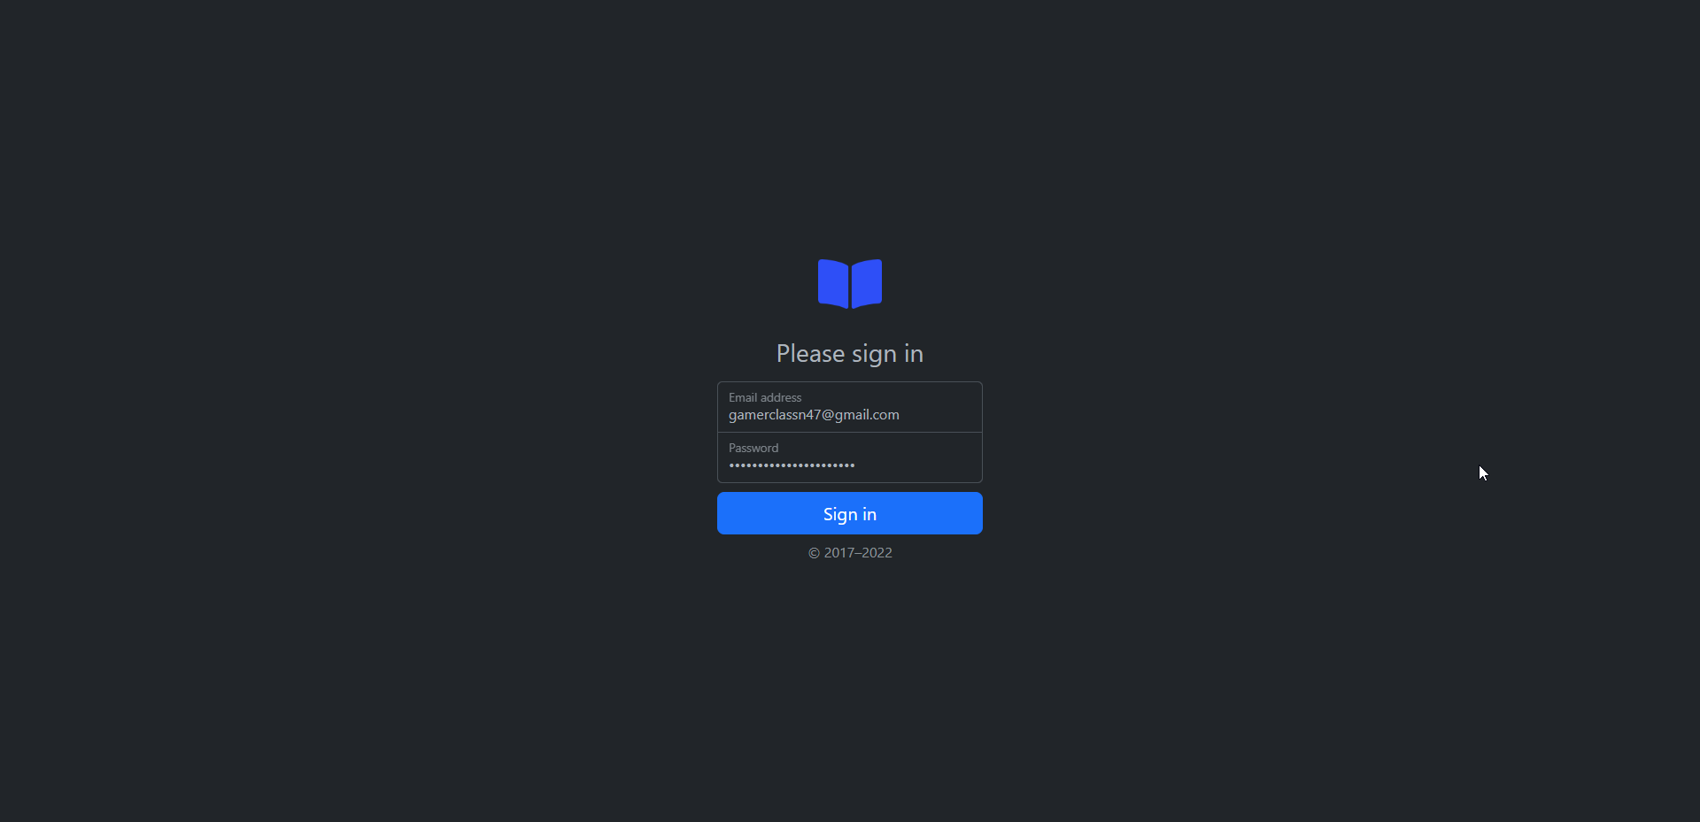Click the blue open book logo
1700x822 pixels.
tap(850, 284)
